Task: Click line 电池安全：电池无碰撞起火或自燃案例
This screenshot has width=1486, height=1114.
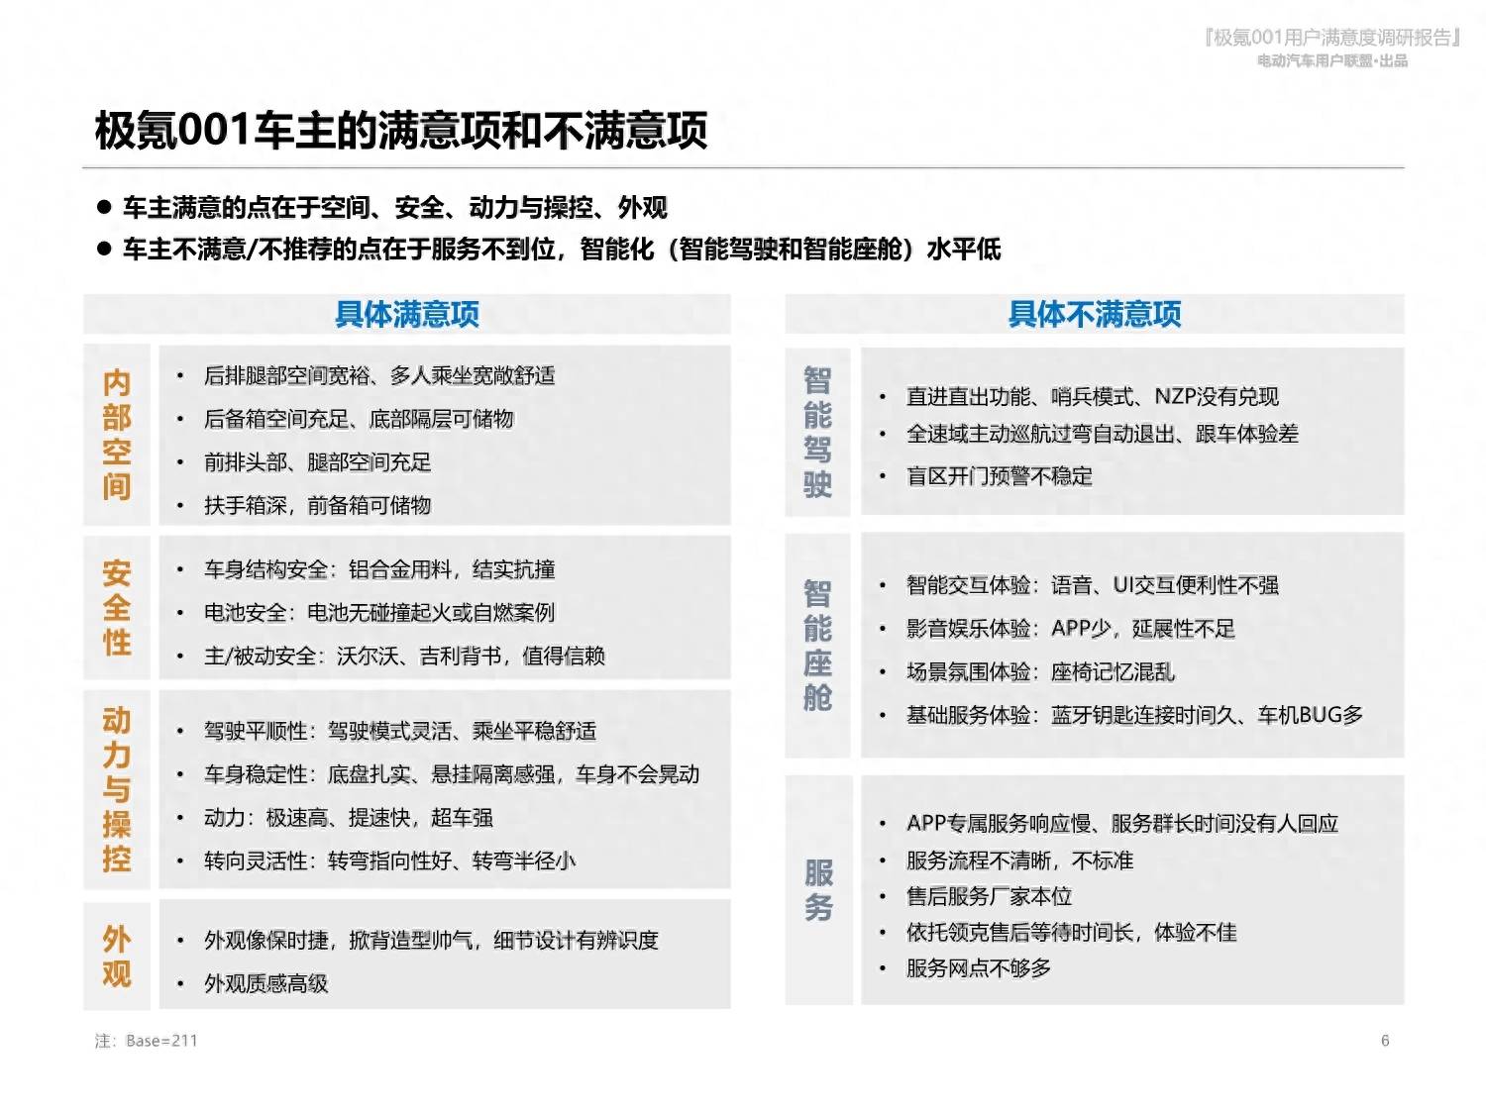Action: coord(379,613)
